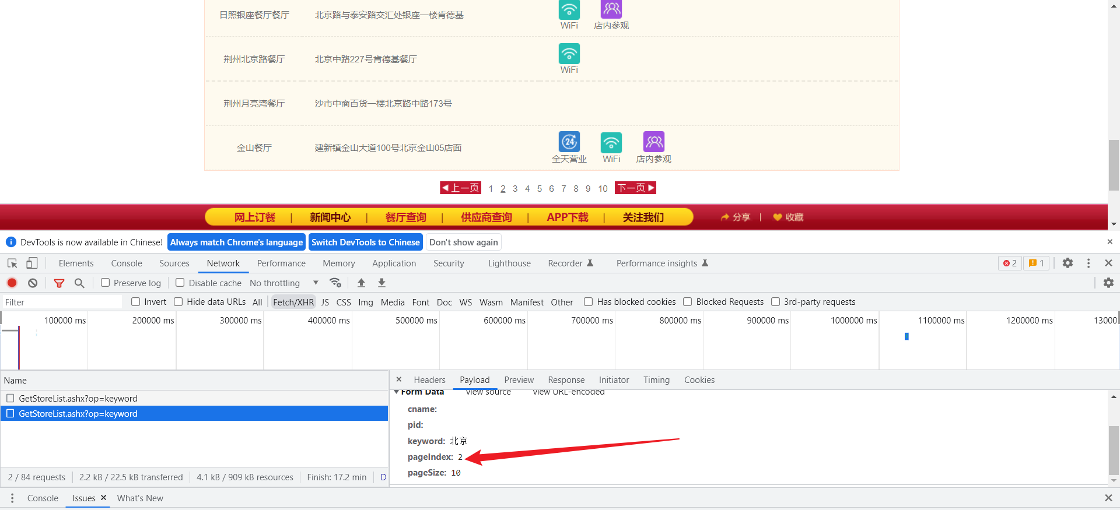Image resolution: width=1120 pixels, height=510 pixels.
Task: Click the yellow issues count badge
Action: click(1037, 263)
